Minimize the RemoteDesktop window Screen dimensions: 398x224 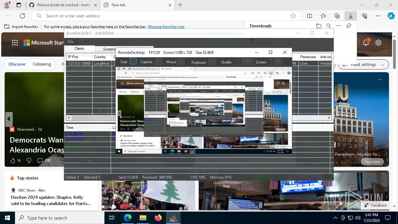click(256, 52)
